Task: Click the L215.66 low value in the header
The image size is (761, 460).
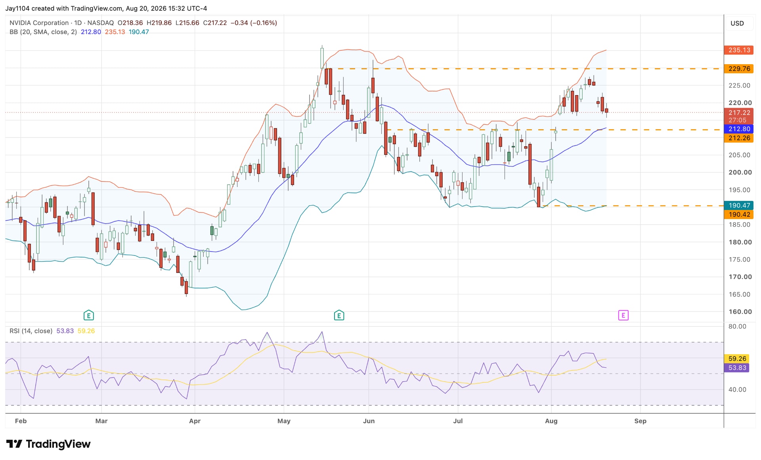Action: [187, 23]
